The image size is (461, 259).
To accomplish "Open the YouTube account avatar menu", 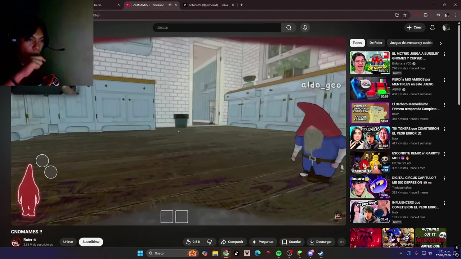I will coord(446,28).
